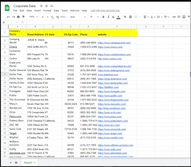Viewport: 191px width, 167px height.
Task: Click the Borders icon
Action: [130, 17]
